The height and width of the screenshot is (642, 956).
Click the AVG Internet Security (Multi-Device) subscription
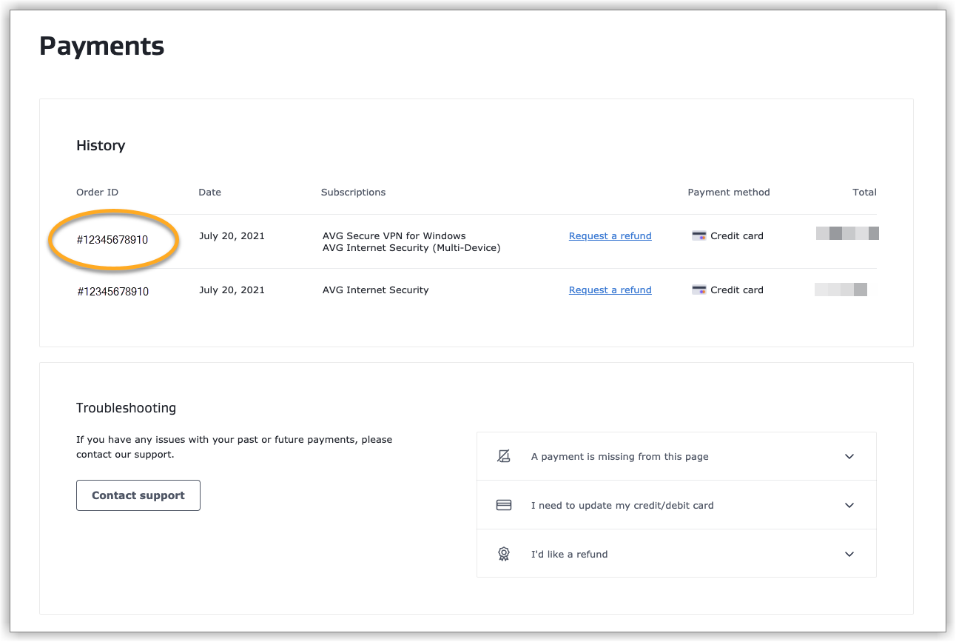(411, 248)
